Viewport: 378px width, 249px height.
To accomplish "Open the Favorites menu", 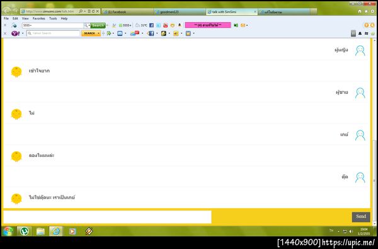I will [39, 18].
